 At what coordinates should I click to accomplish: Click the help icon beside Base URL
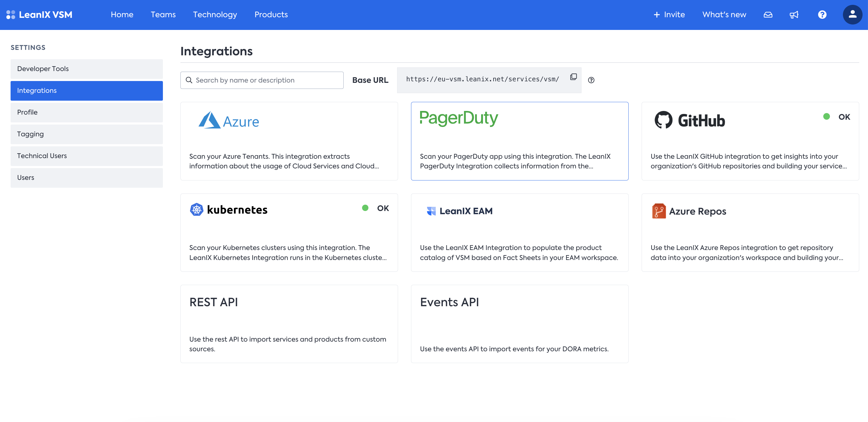click(x=591, y=80)
